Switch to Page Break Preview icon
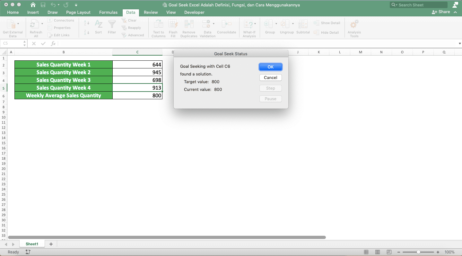462x256 pixels. pos(389,252)
